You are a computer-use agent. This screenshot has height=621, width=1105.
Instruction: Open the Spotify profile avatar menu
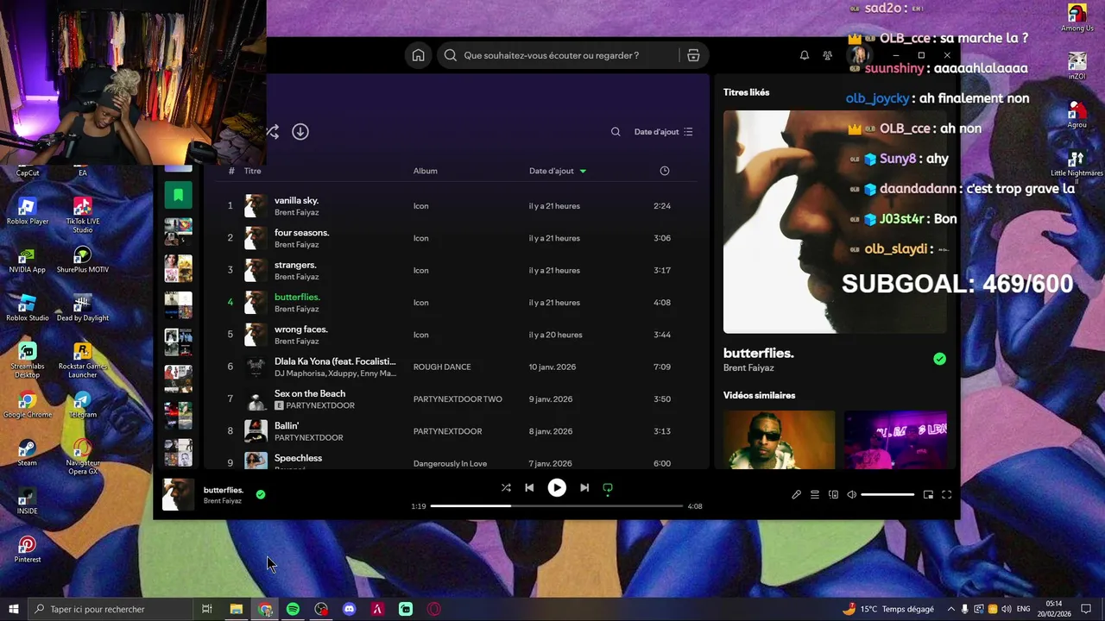pyautogui.click(x=857, y=55)
